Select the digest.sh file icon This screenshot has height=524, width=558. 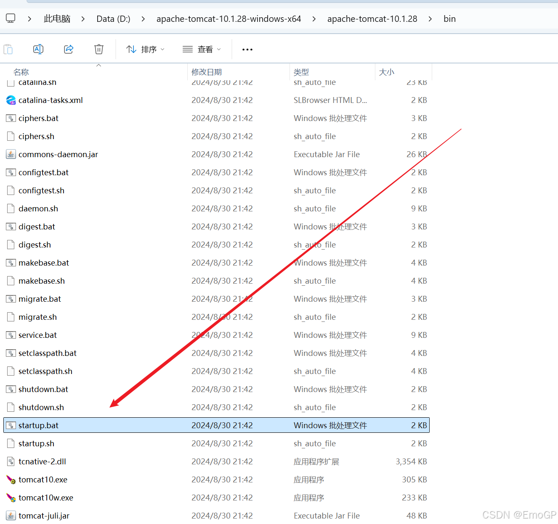11,245
